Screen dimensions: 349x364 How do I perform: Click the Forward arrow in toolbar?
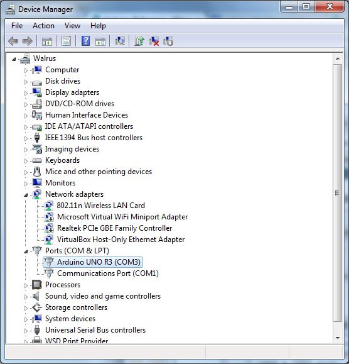point(28,41)
